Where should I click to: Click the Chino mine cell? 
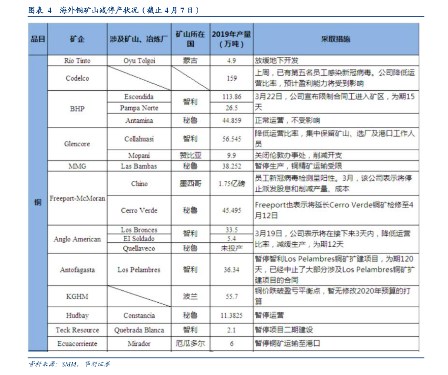click(139, 184)
